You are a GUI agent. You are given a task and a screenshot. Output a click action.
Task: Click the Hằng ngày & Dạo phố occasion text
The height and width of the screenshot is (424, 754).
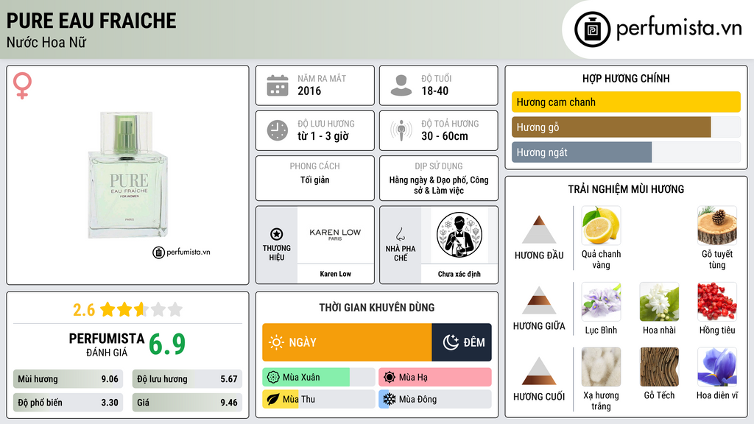point(439,185)
